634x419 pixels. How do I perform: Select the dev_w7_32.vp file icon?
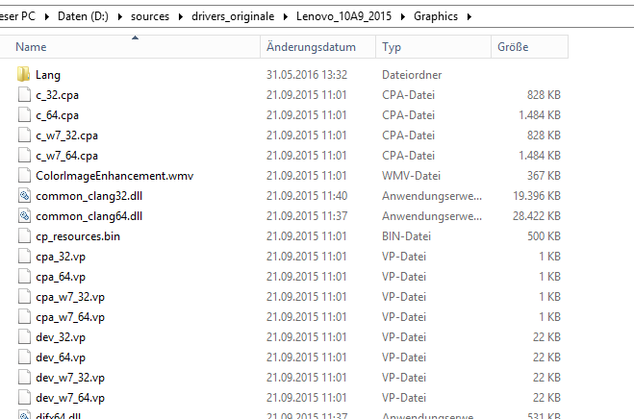click(x=24, y=378)
